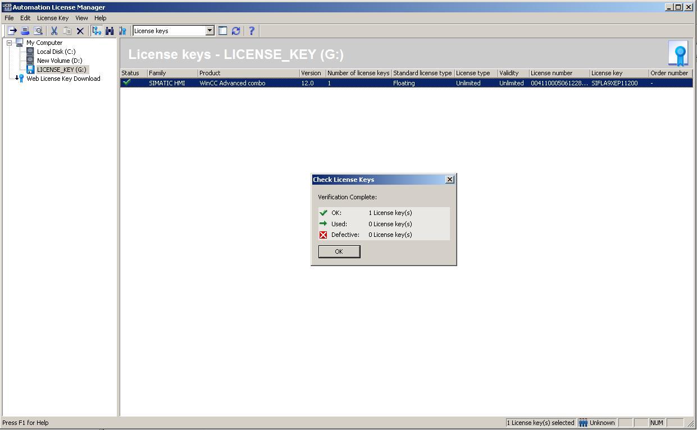697x430 pixels.
Task: Open the View menu
Action: point(81,18)
